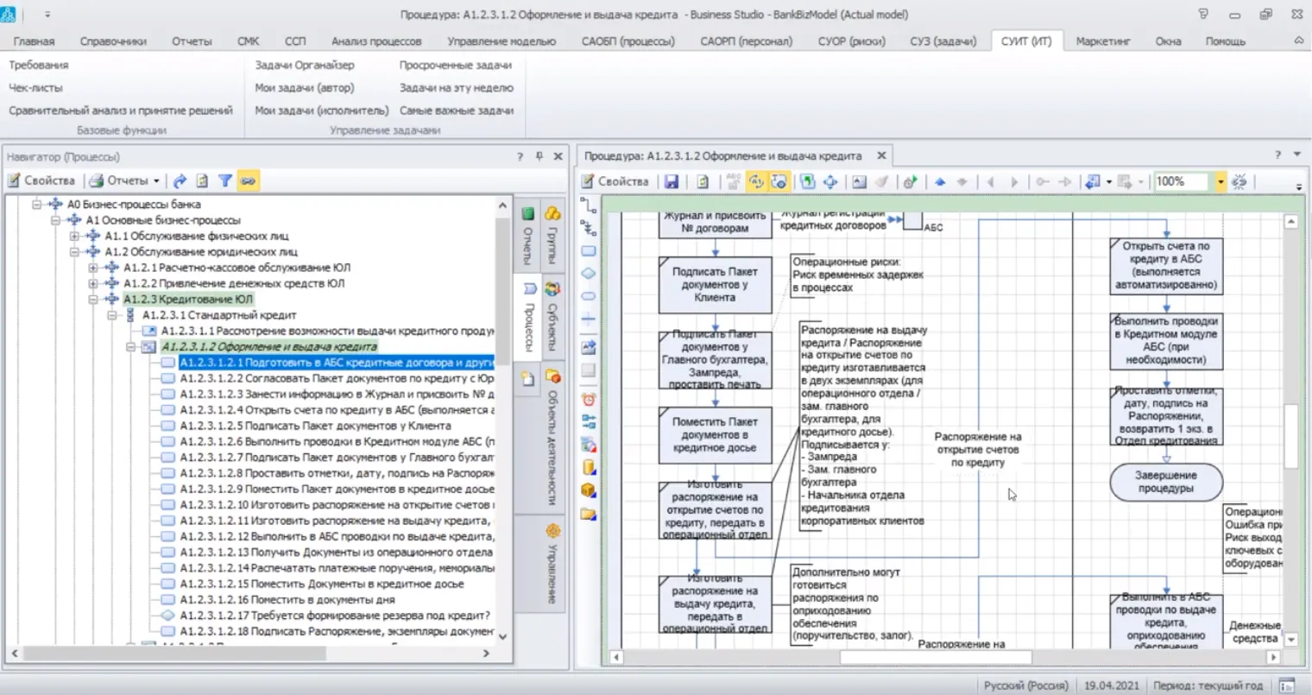
Task: Open the Справочники ribbon tab
Action: [x=113, y=41]
